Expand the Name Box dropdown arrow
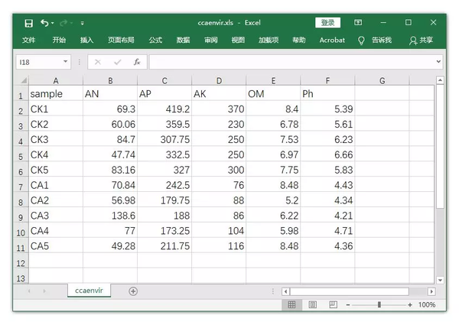The height and width of the screenshot is (325, 459). pyautogui.click(x=66, y=62)
